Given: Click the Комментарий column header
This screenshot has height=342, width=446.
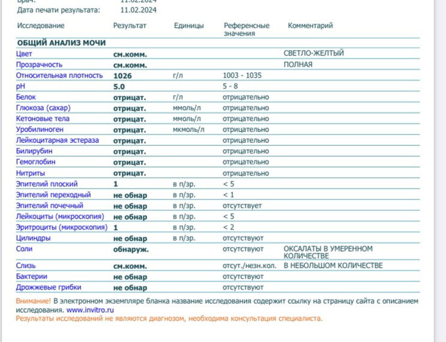Looking at the screenshot, I should [310, 26].
